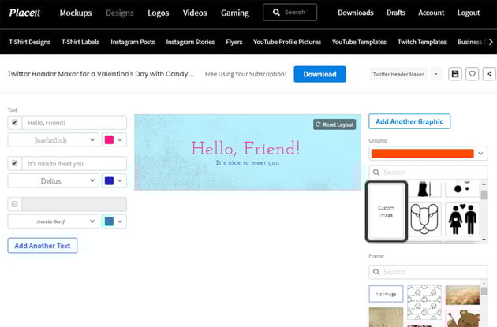Select T-Shirt Labels category
This screenshot has height=327, width=497.
tap(80, 42)
